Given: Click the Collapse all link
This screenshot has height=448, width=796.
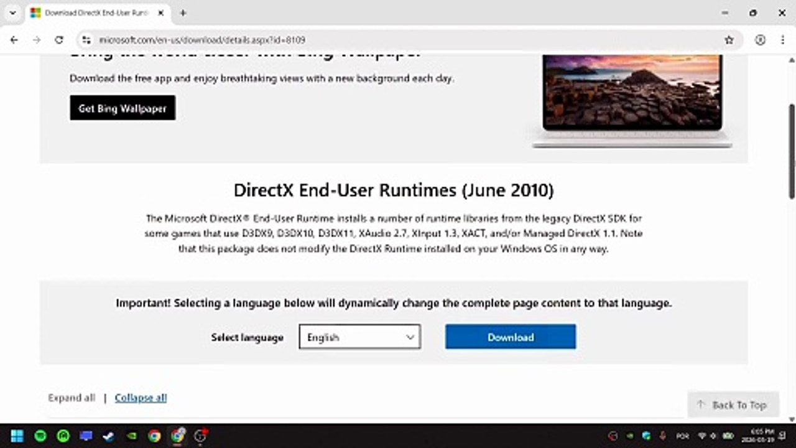Looking at the screenshot, I should pyautogui.click(x=141, y=398).
